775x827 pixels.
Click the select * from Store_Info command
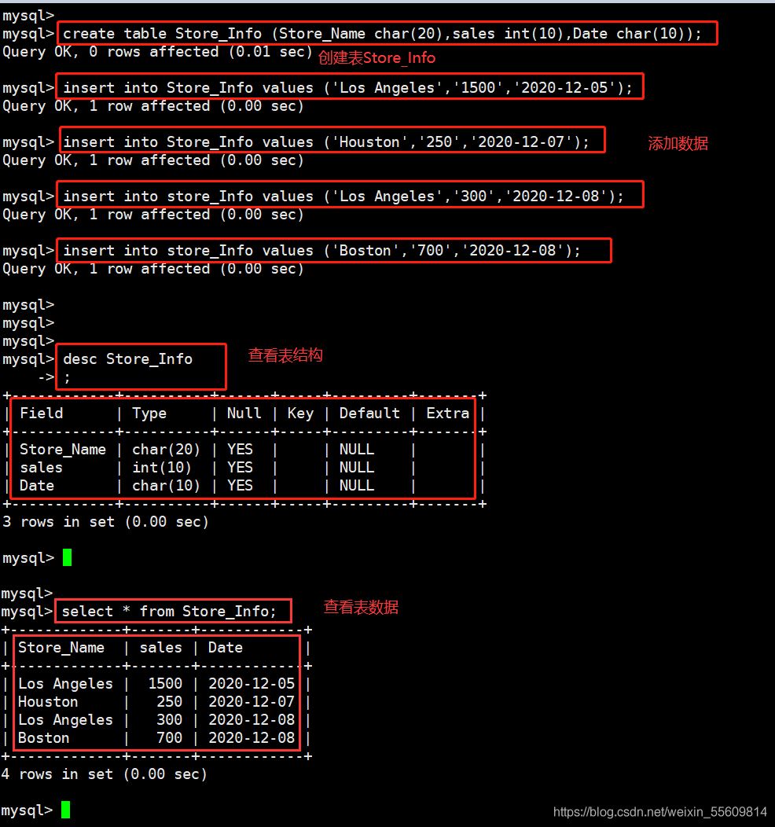point(173,611)
